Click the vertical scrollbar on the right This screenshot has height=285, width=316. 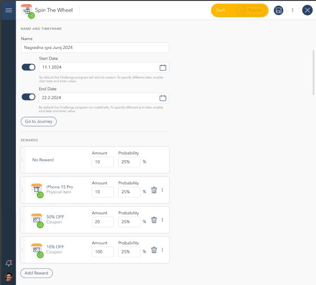(x=313, y=72)
